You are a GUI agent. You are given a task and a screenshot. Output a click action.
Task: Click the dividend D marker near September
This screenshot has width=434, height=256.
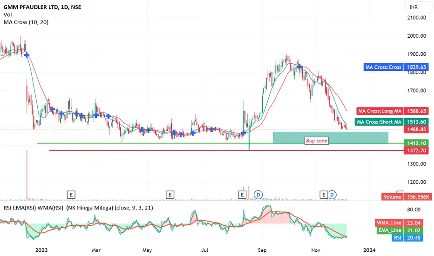(258, 195)
